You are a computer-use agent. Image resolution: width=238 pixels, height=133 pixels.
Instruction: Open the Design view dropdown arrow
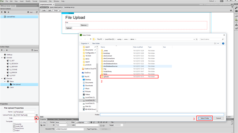[60, 11]
